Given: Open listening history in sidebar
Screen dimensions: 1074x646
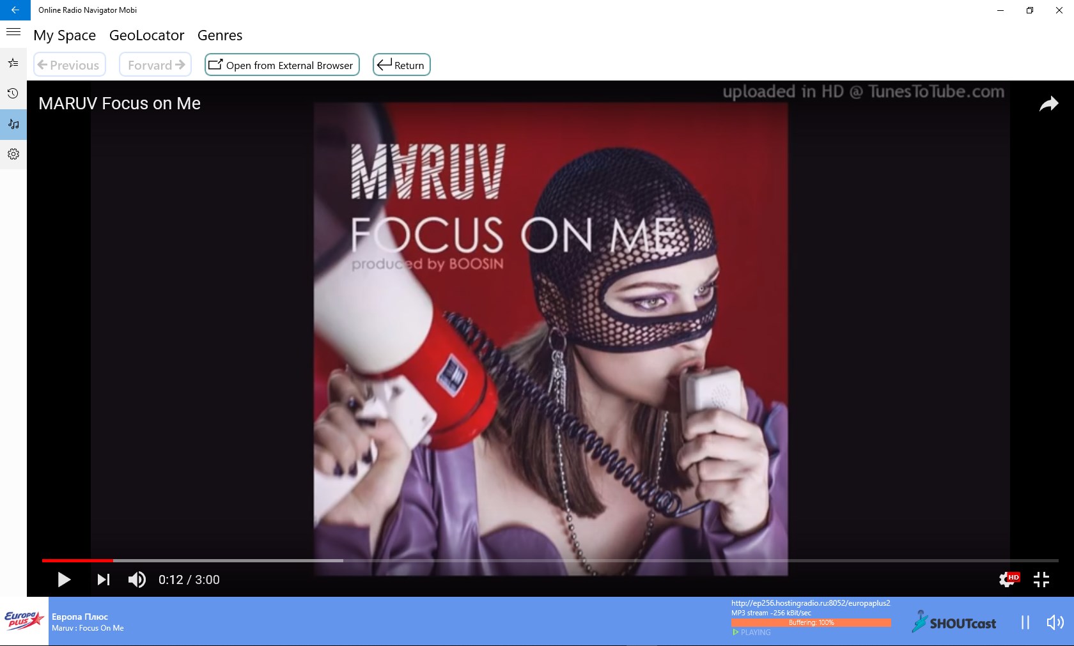Looking at the screenshot, I should point(13,93).
